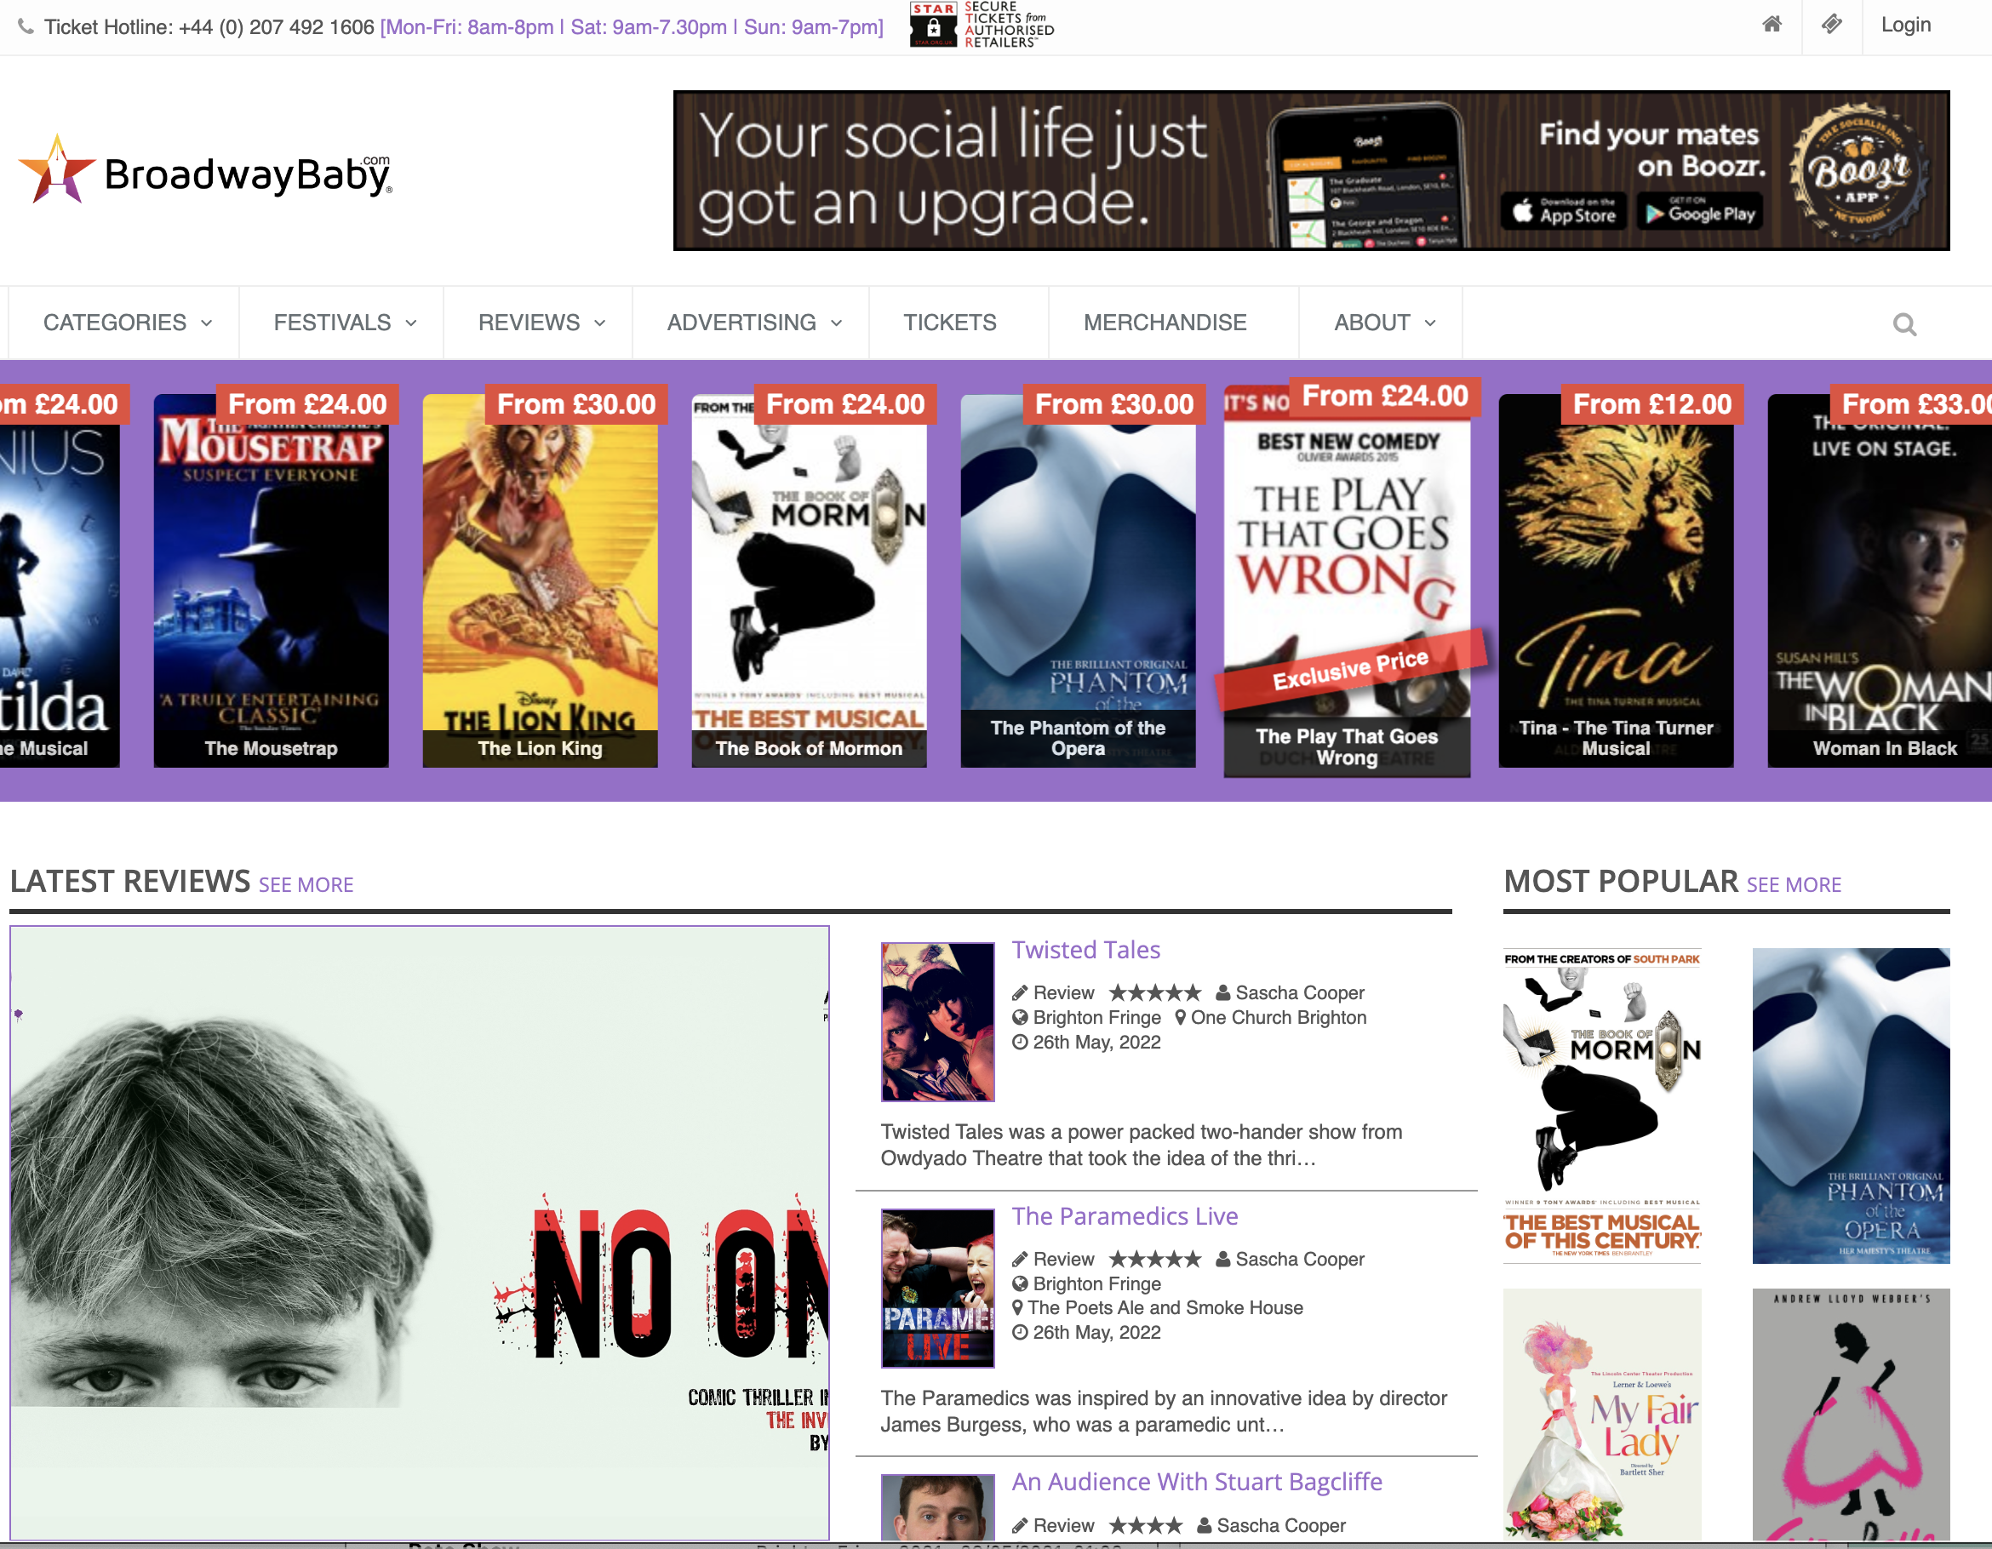This screenshot has width=1992, height=1549.
Task: Open An Audience With Stuart Bagcliffe title
Action: 1197,1482
